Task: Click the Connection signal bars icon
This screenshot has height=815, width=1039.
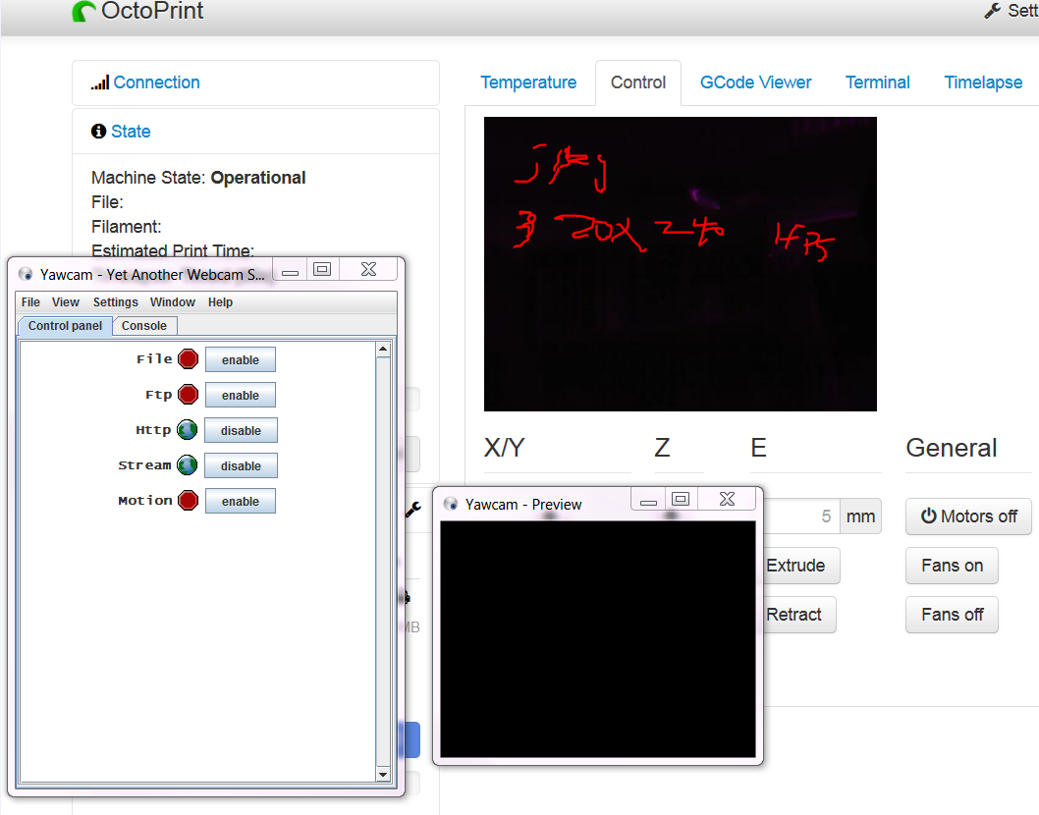Action: 100,82
